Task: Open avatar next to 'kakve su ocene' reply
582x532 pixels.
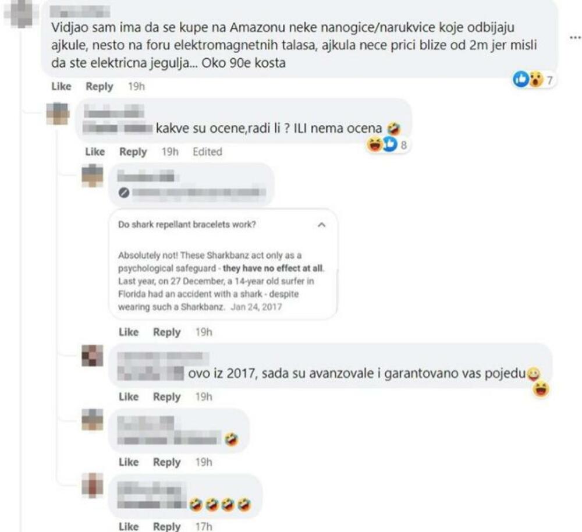Action: pos(58,114)
